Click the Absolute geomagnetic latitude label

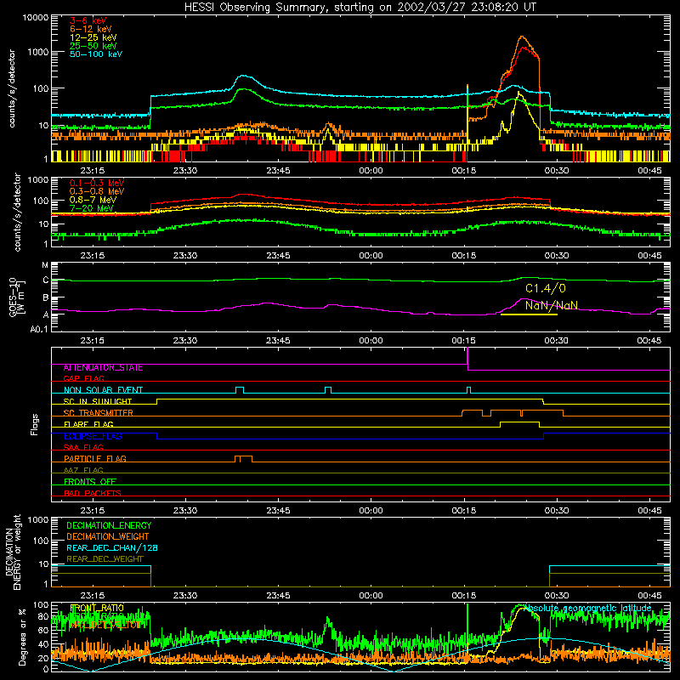pos(587,608)
